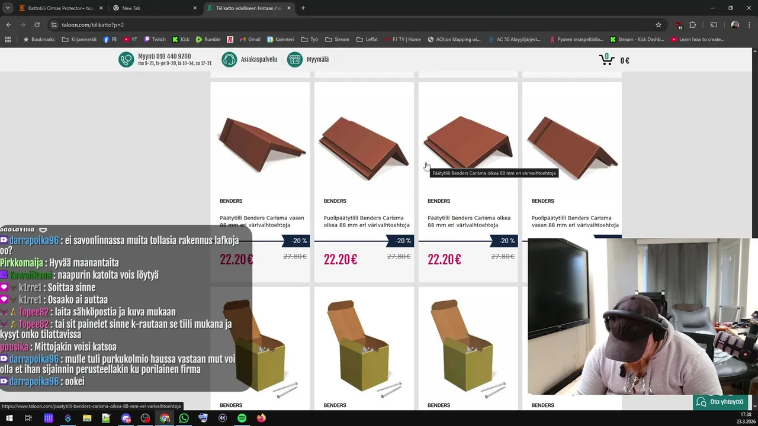Open the Pyöreä teräspeltialla... bookmark
The width and height of the screenshot is (758, 426).
point(577,40)
